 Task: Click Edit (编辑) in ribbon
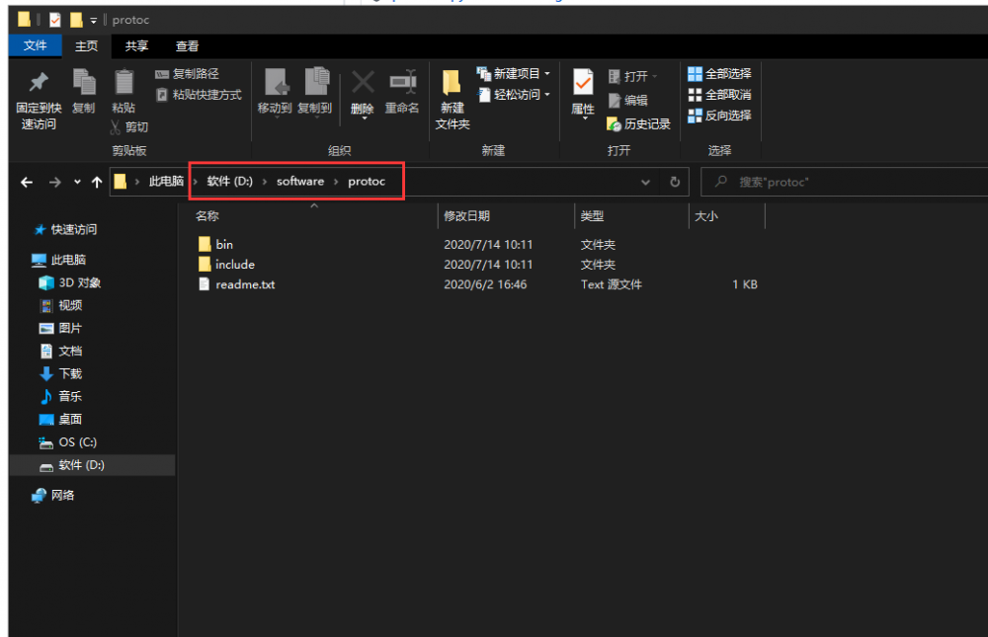click(x=628, y=100)
